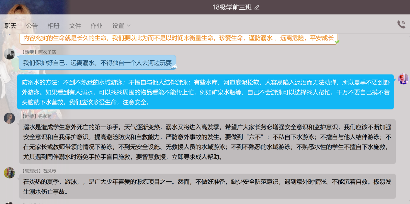The image size is (410, 204).
Task: Click the pencil icon beside the group name
Action: point(257,7)
